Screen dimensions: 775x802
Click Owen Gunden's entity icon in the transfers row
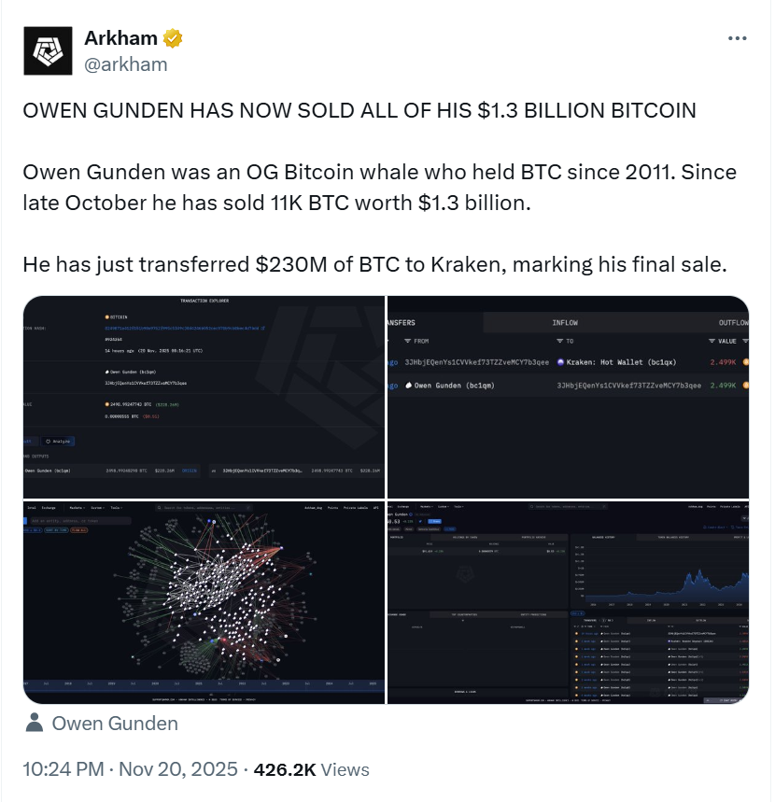408,385
